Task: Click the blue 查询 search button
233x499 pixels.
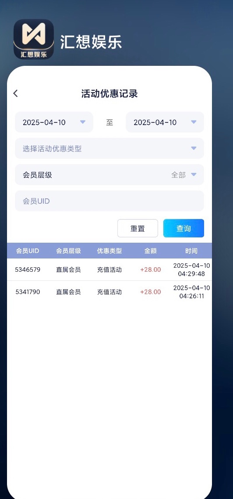Action: [x=184, y=228]
